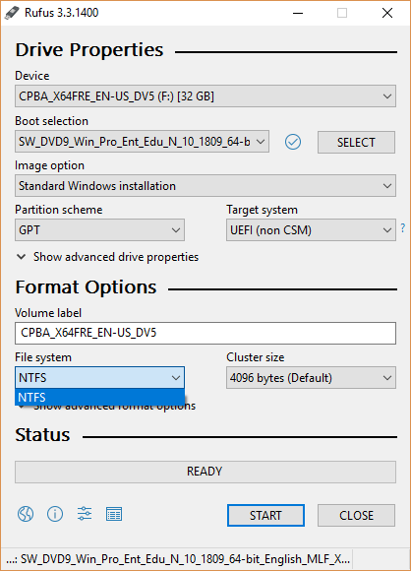Open Boot selection dropdown arrow
The width and height of the screenshot is (411, 571).
[x=261, y=142]
